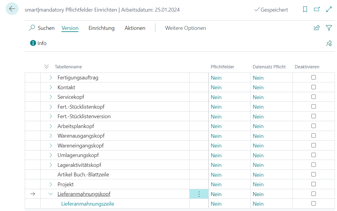Expand the Warenausgangskopf tree node
Screen dimensions: 337x211
tap(51, 136)
